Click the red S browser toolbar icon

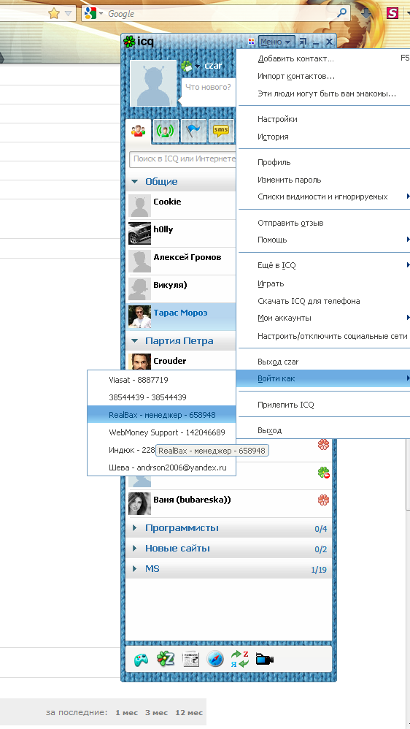point(392,13)
